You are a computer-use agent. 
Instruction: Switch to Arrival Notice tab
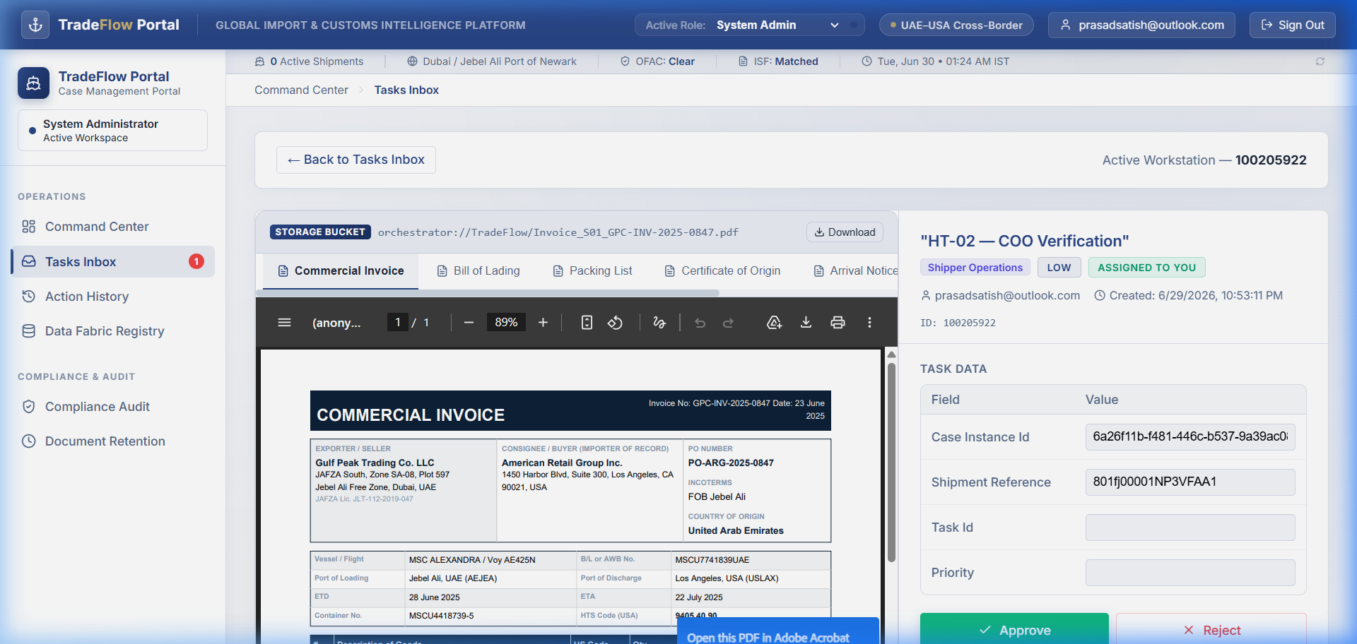click(x=856, y=271)
